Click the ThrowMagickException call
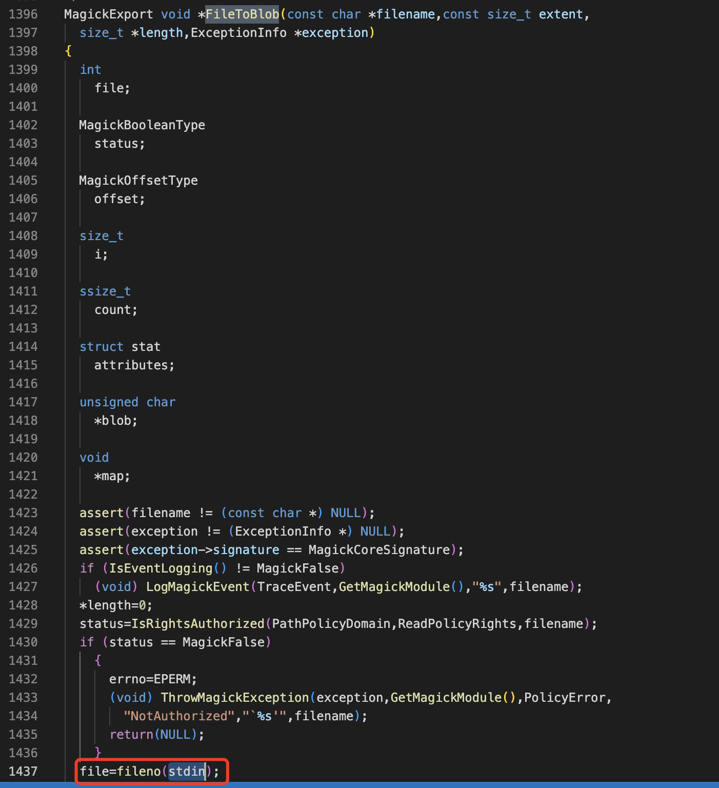The width and height of the screenshot is (719, 788). [x=235, y=697]
